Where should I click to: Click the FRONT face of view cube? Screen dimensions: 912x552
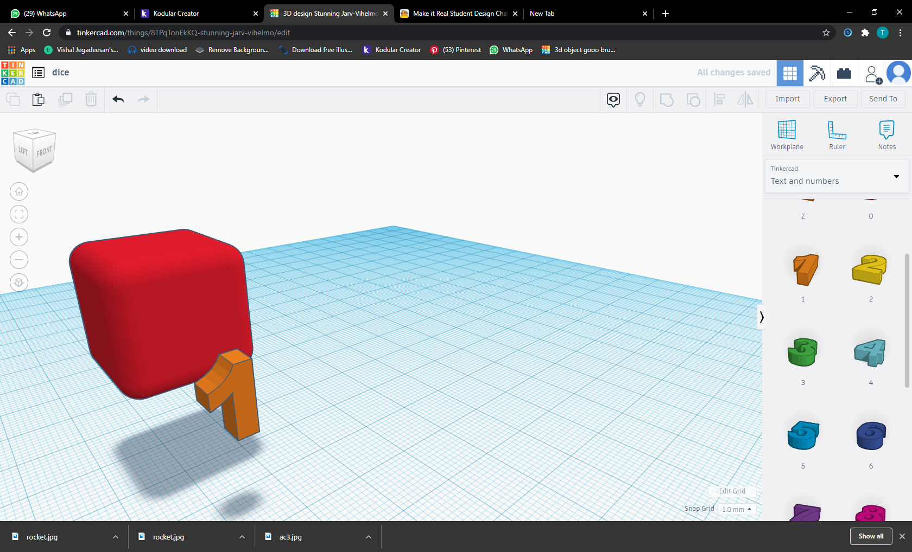click(x=44, y=152)
